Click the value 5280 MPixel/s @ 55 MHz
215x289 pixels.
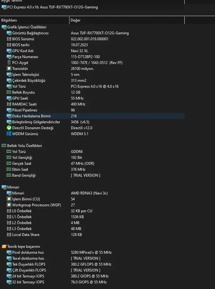91,252
